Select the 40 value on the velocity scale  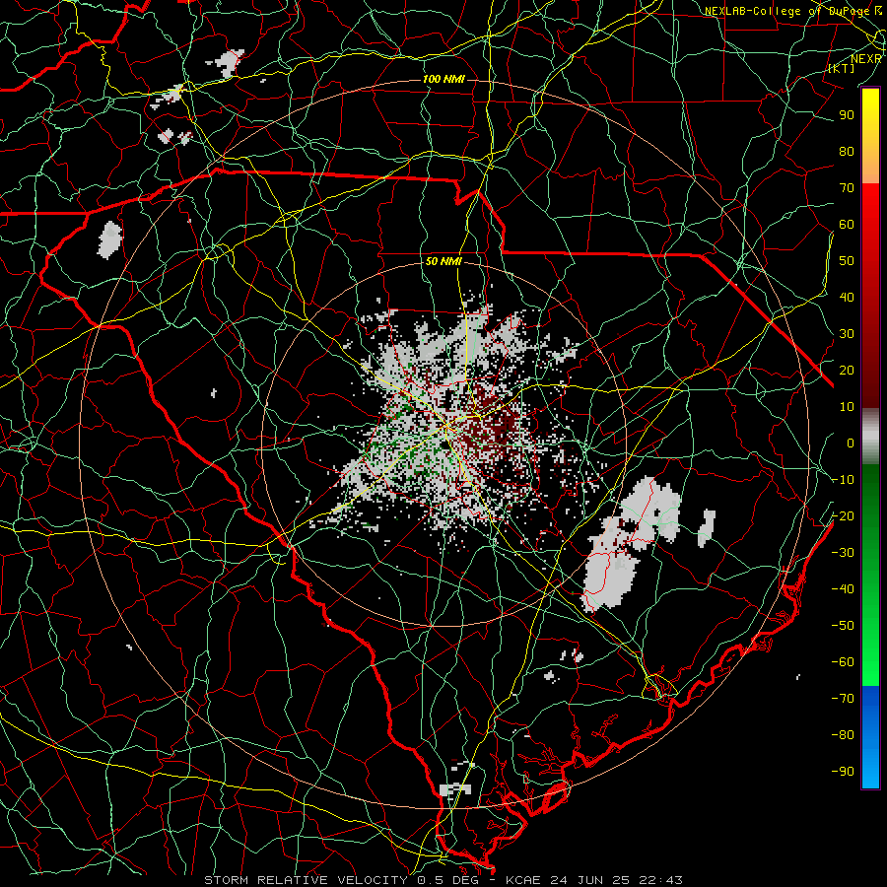pyautogui.click(x=847, y=297)
